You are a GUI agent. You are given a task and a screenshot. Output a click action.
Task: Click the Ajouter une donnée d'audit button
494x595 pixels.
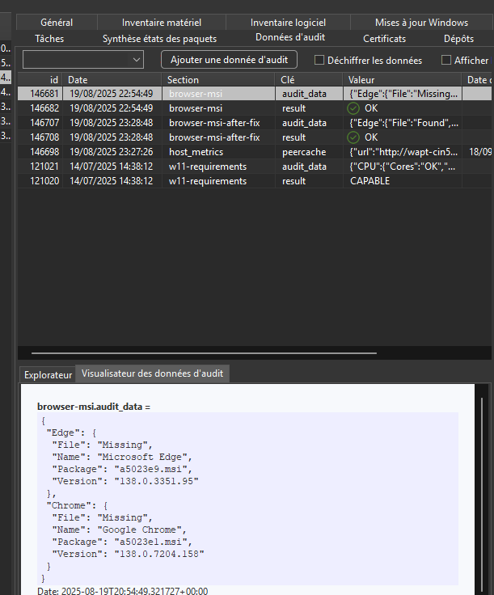[229, 60]
